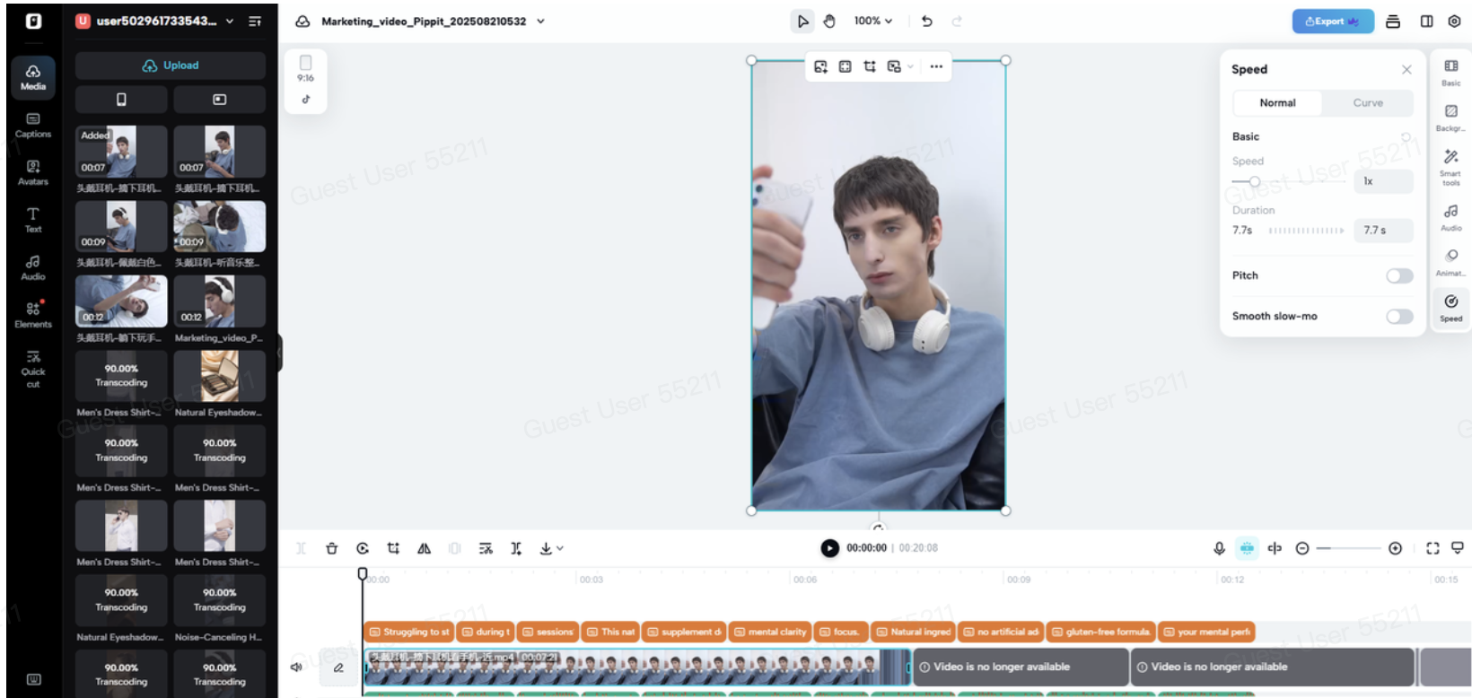
Task: Open the Captions panel in sidebar
Action: pos(32,125)
